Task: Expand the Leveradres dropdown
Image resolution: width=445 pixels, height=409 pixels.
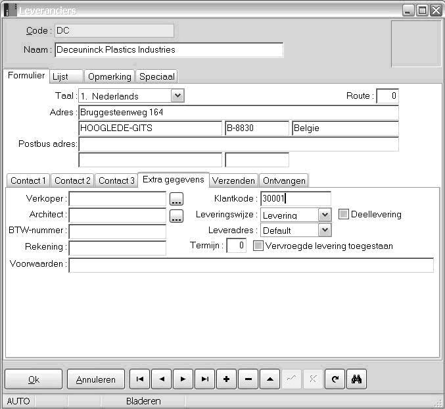Action: point(325,230)
